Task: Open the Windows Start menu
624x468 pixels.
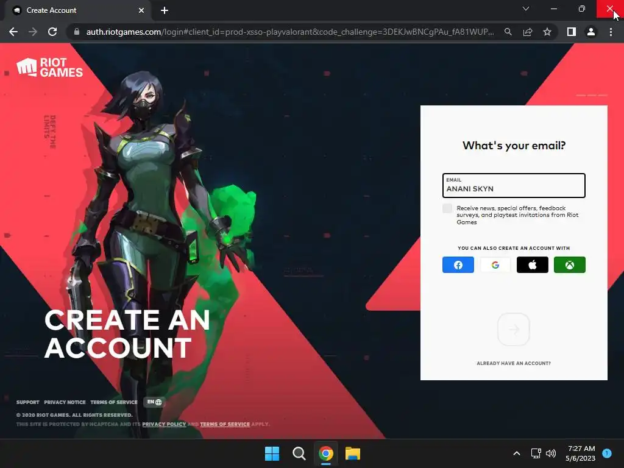Action: [x=272, y=453]
